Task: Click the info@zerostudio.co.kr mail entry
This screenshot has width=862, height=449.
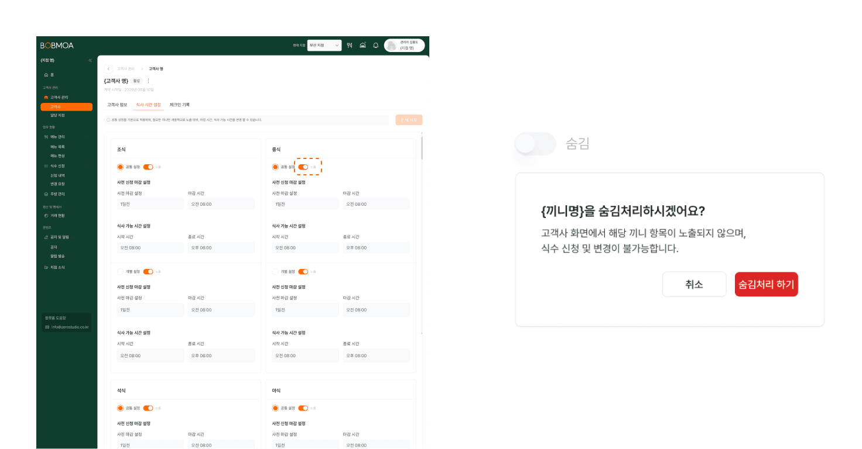Action: [x=67, y=327]
